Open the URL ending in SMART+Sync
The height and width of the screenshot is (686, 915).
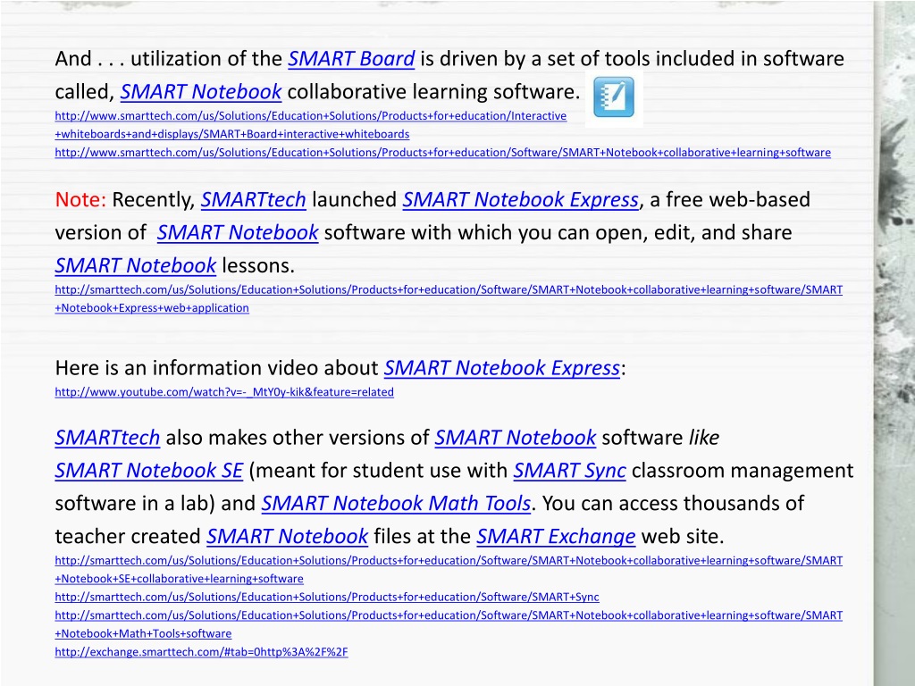(x=327, y=597)
